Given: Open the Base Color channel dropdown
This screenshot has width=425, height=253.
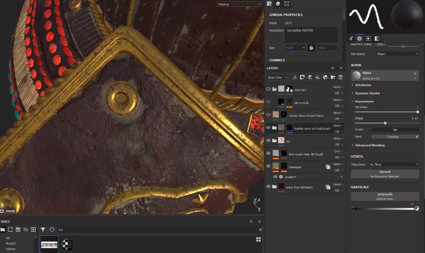Looking at the screenshot, I should point(277,77).
